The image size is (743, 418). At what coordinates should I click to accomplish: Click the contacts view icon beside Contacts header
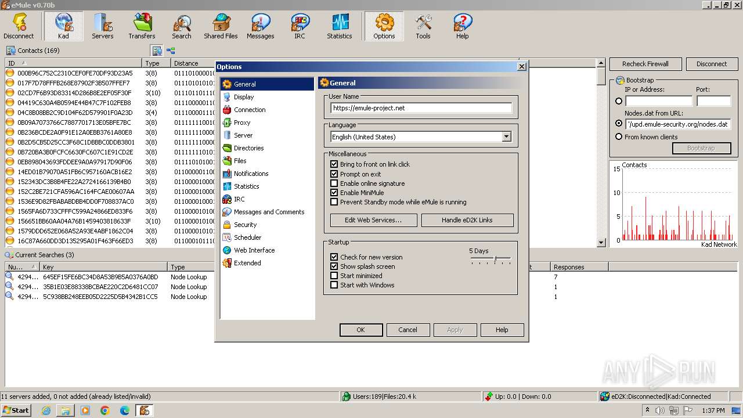[157, 51]
